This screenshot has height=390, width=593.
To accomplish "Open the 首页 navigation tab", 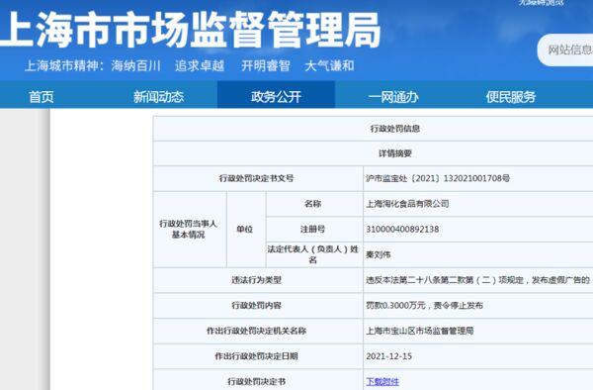I will point(42,97).
